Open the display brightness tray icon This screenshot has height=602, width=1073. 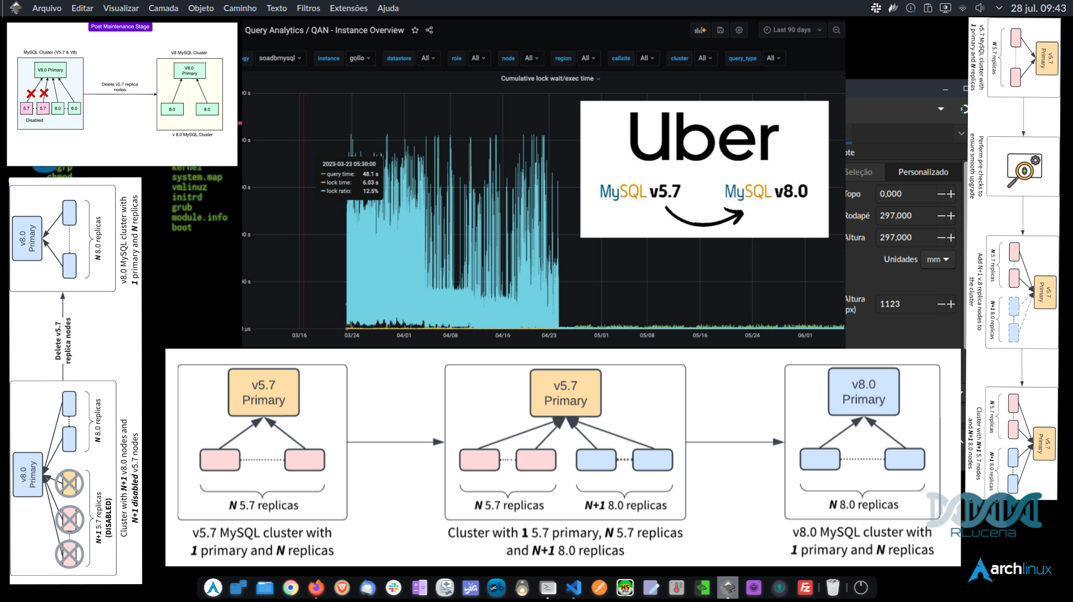945,8
